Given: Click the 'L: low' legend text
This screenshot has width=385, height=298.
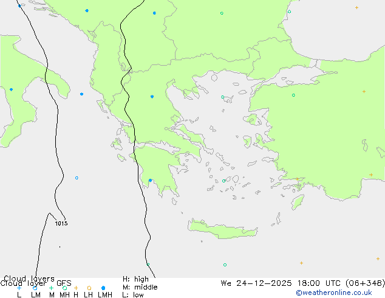Looking at the screenshot, I should (133, 295).
